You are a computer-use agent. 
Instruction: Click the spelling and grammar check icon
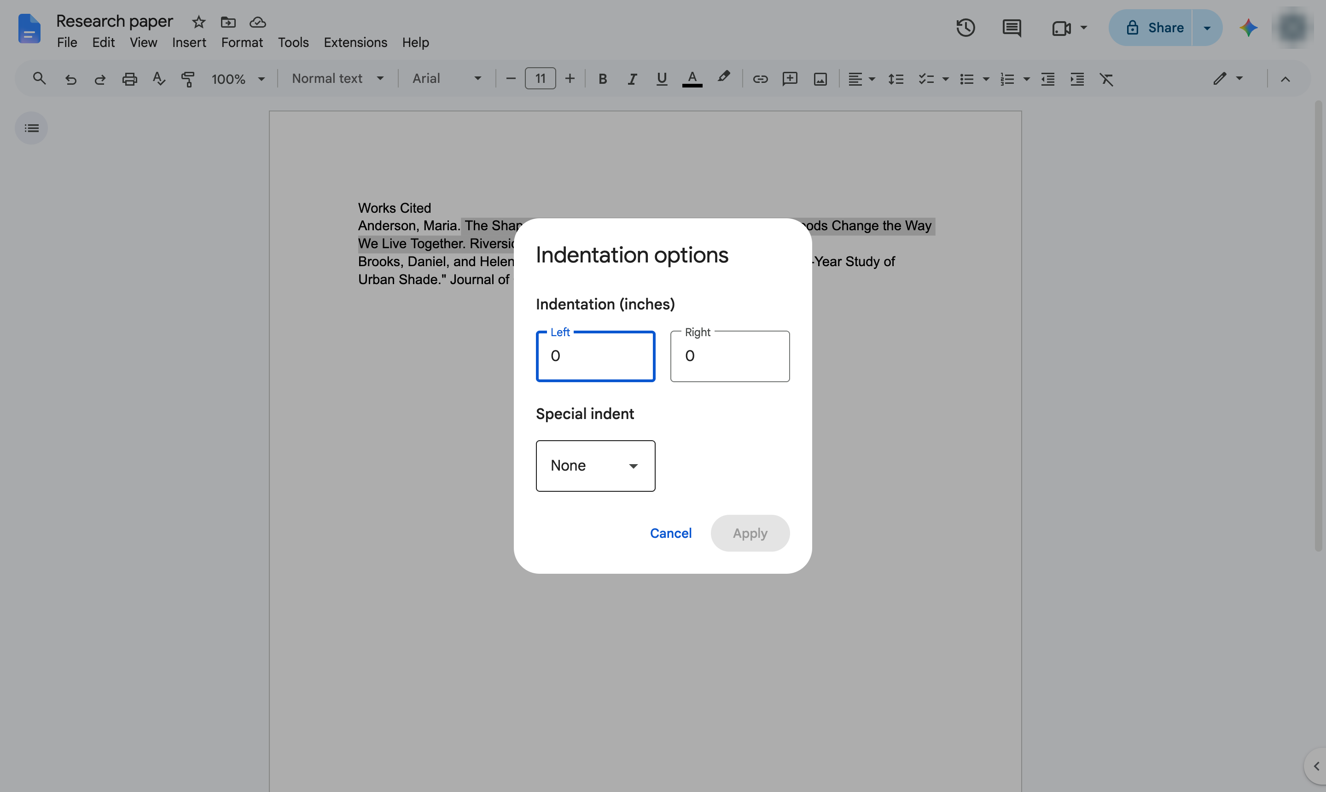(158, 79)
